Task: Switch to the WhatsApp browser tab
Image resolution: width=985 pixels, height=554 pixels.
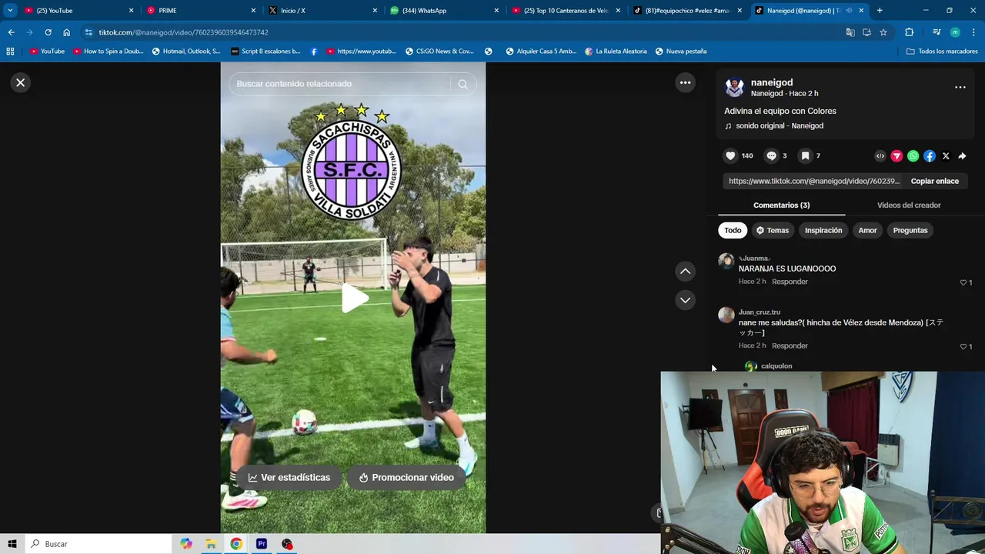Action: pos(443,11)
